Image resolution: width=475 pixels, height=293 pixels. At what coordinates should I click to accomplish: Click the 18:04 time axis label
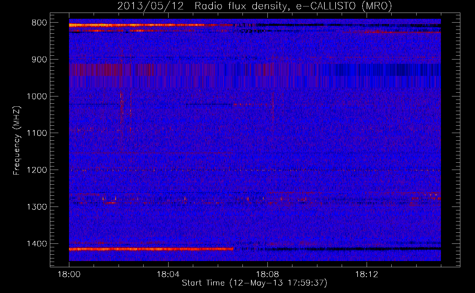tap(168, 275)
